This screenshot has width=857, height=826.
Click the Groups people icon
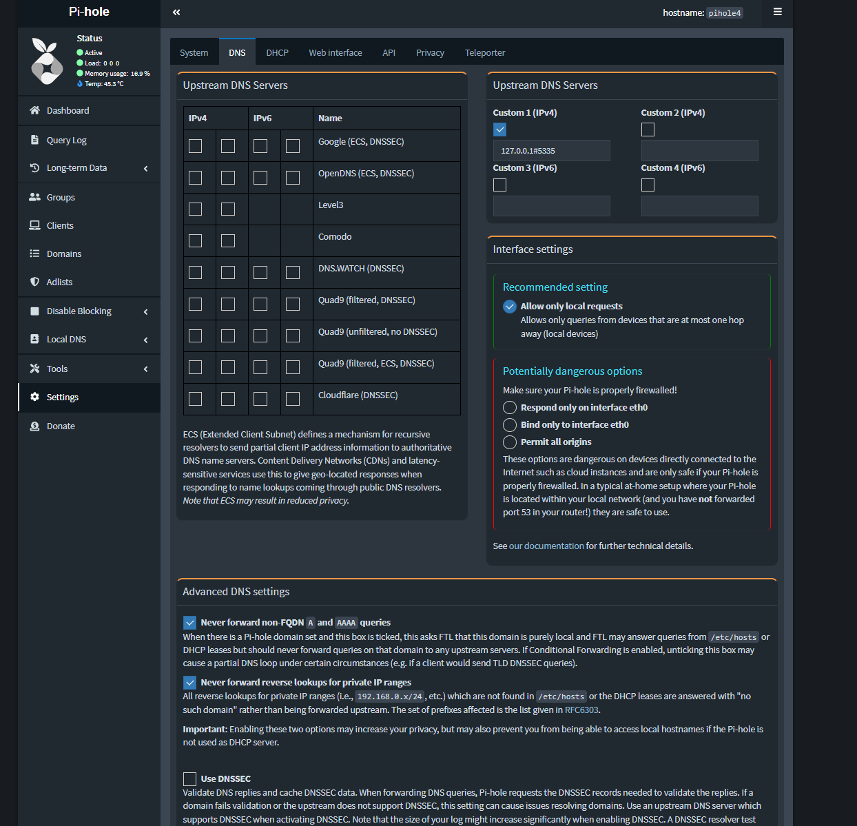click(34, 197)
